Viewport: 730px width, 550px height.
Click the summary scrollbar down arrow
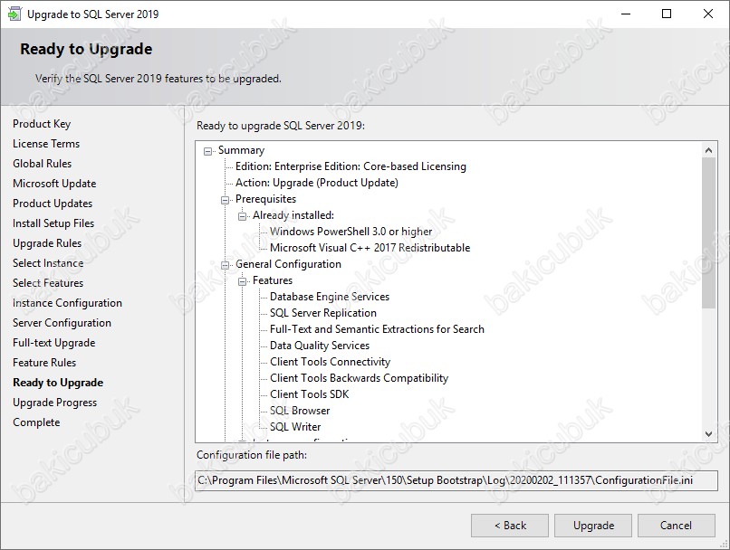point(708,434)
